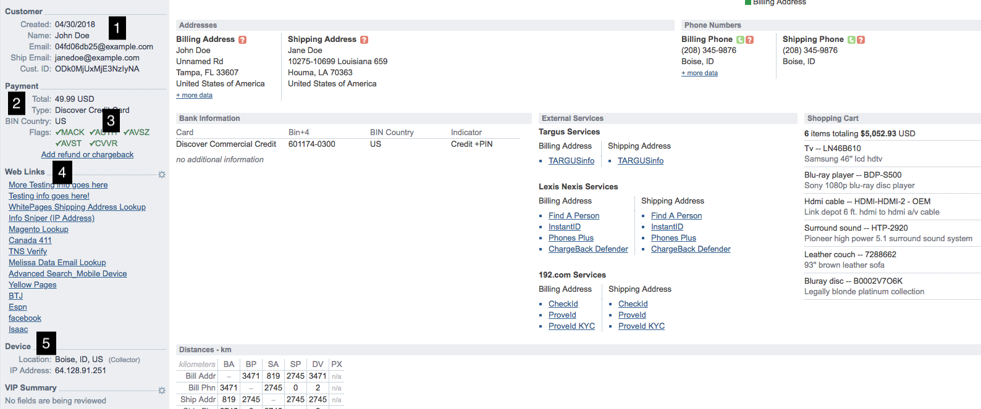Click the device location Boise, ID, US
The width and height of the screenshot is (981, 409).
[x=79, y=360]
